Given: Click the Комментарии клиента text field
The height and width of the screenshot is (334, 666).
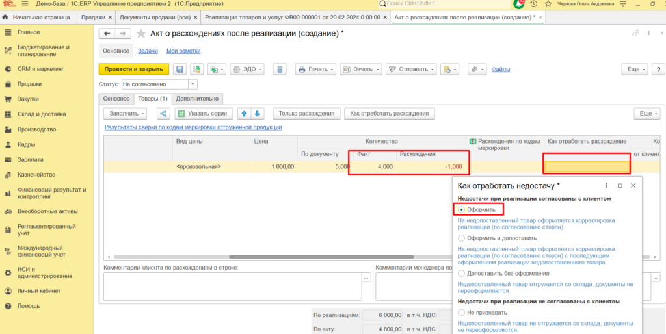Looking at the screenshot, I should tap(233, 286).
